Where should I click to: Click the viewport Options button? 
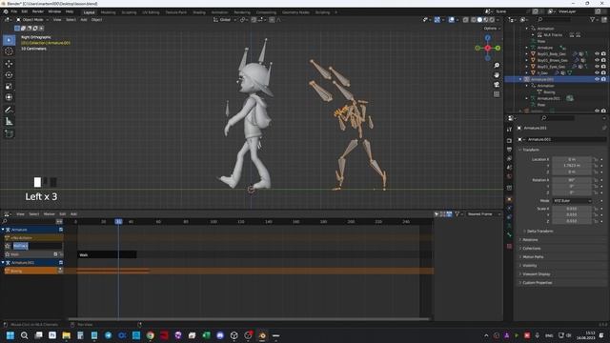492,29
